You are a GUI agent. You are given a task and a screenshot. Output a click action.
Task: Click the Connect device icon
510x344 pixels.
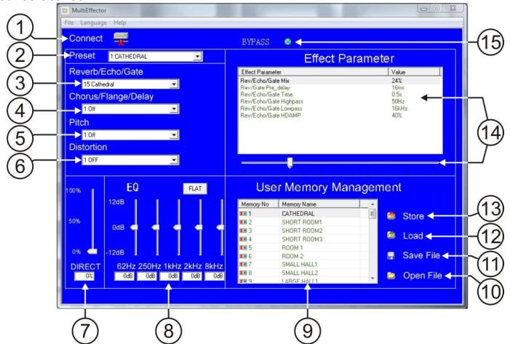[x=121, y=39]
